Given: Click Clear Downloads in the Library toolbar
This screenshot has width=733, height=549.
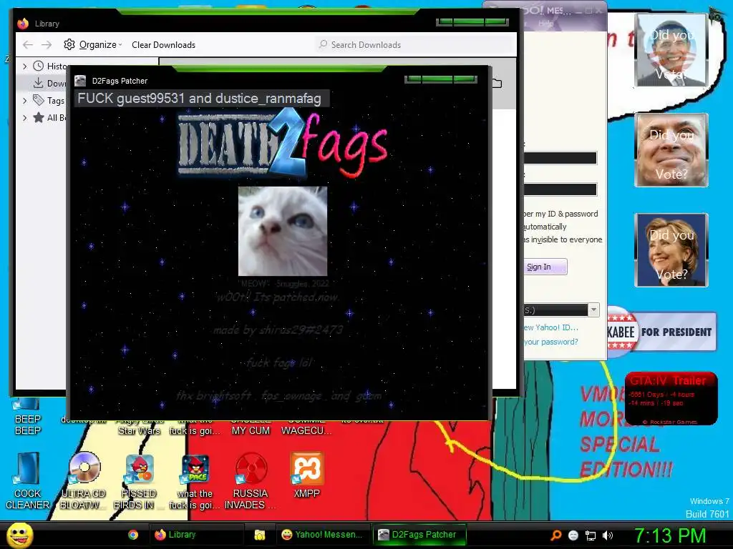Looking at the screenshot, I should [x=163, y=45].
